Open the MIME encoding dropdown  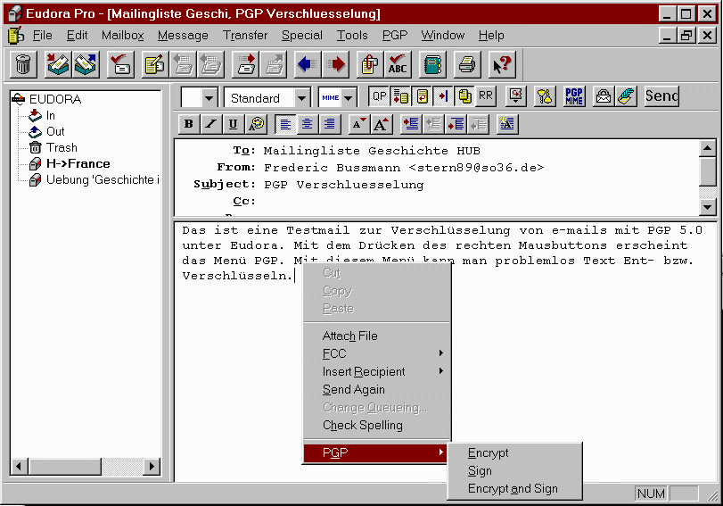pyautogui.click(x=348, y=98)
